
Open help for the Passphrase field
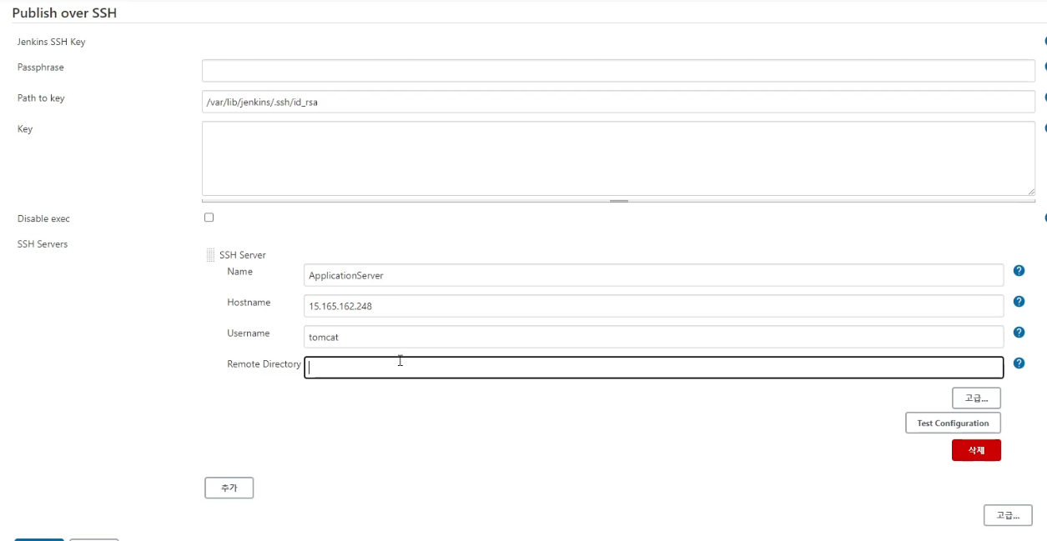pyautogui.click(x=1044, y=67)
